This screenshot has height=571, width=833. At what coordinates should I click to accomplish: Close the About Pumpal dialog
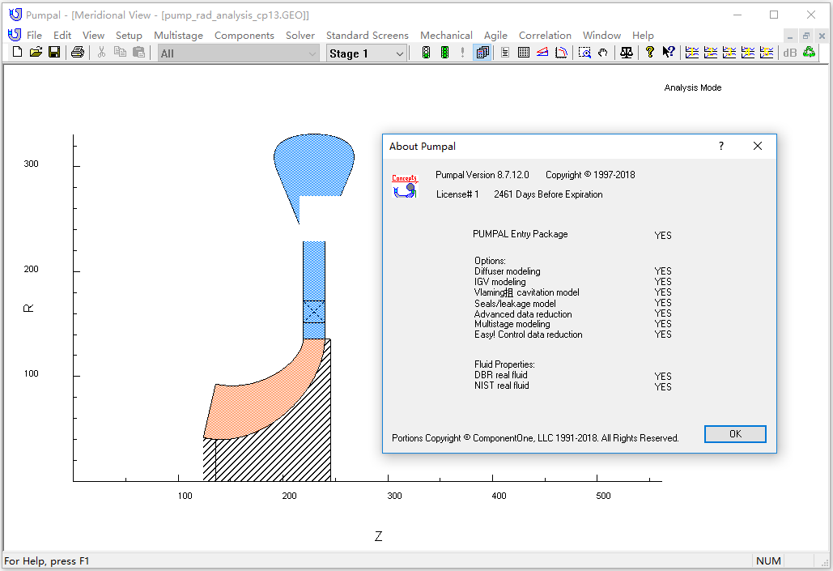pos(758,146)
